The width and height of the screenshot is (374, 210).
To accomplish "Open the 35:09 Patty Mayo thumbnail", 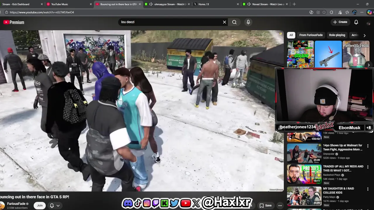I will (304, 196).
